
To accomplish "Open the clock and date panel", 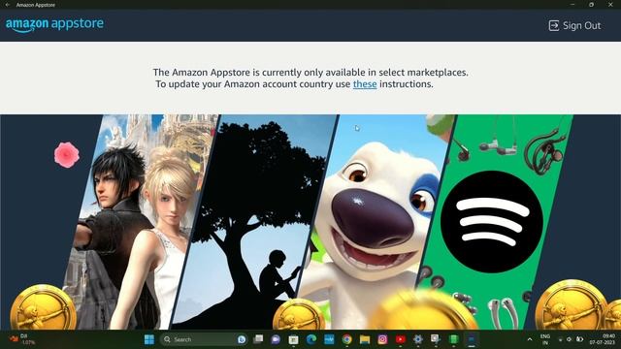I will click(x=603, y=339).
